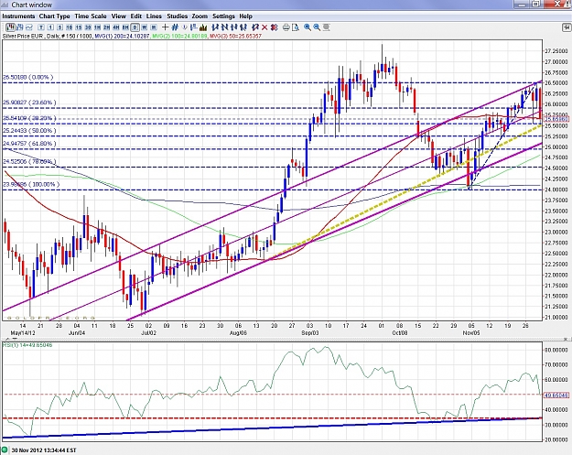
Task: Click the MVG(1) 200 moving average label
Action: [122, 36]
